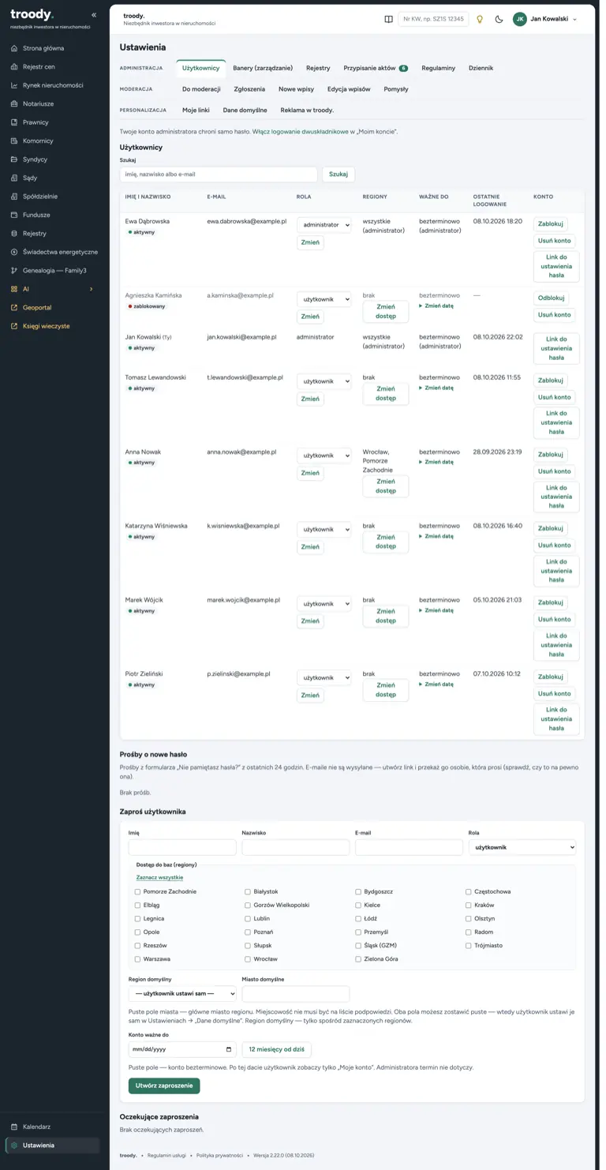This screenshot has height=1170, width=606.
Task: Open the Moje linki tab
Action: point(196,110)
